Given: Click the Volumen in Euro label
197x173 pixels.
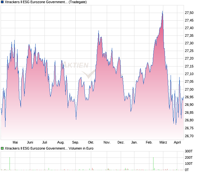Looking at the screenshot, I should [81, 148].
